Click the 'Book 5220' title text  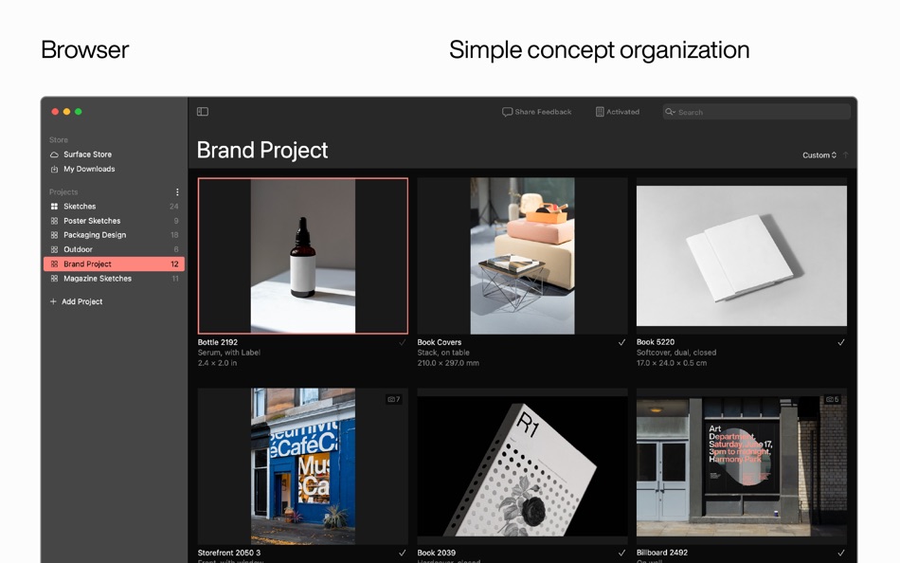click(656, 342)
